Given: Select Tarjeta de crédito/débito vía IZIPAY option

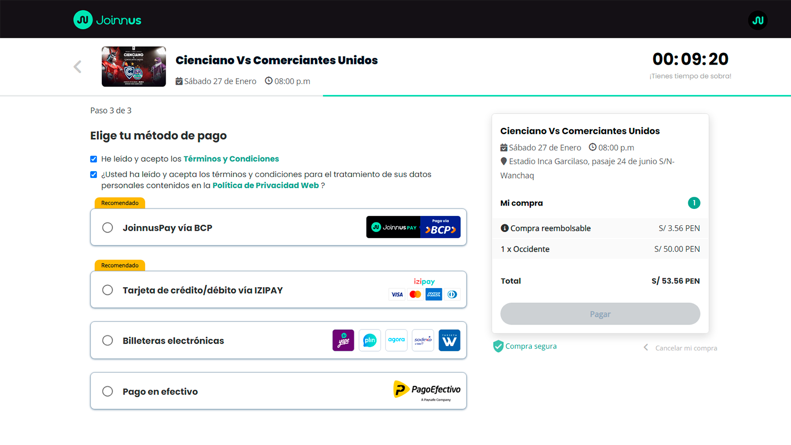Looking at the screenshot, I should click(x=108, y=290).
